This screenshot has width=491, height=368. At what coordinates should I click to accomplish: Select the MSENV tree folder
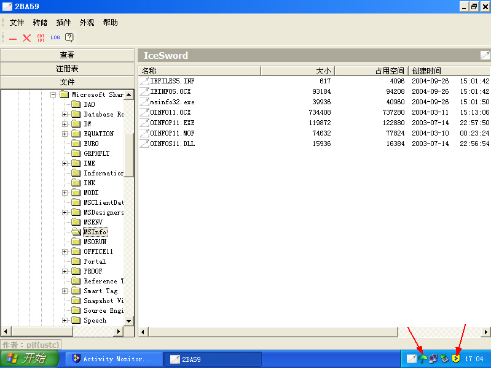click(x=93, y=222)
